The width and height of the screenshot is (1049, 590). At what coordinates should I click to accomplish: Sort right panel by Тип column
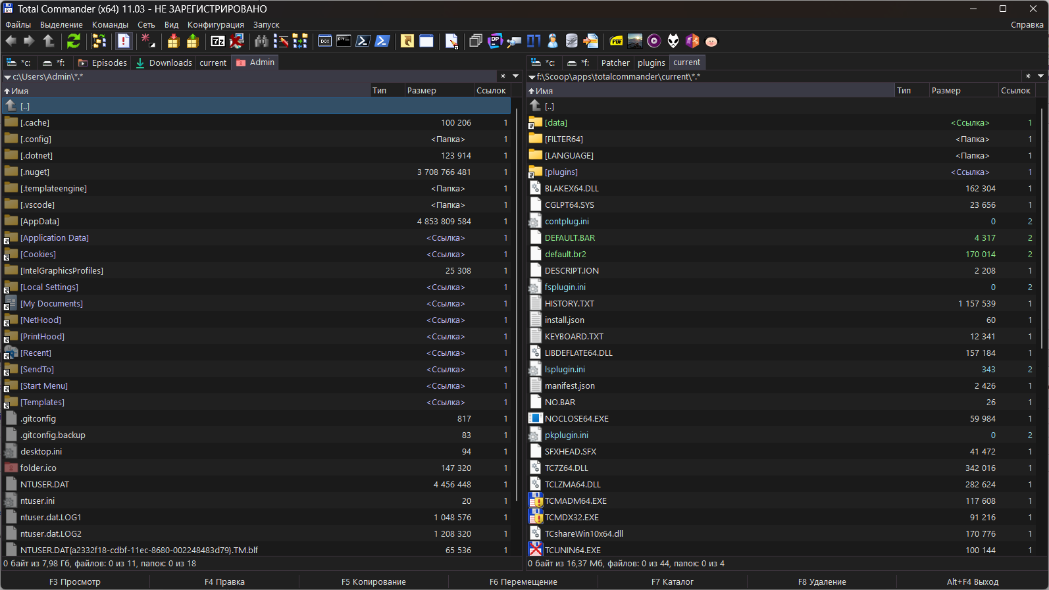(x=911, y=91)
